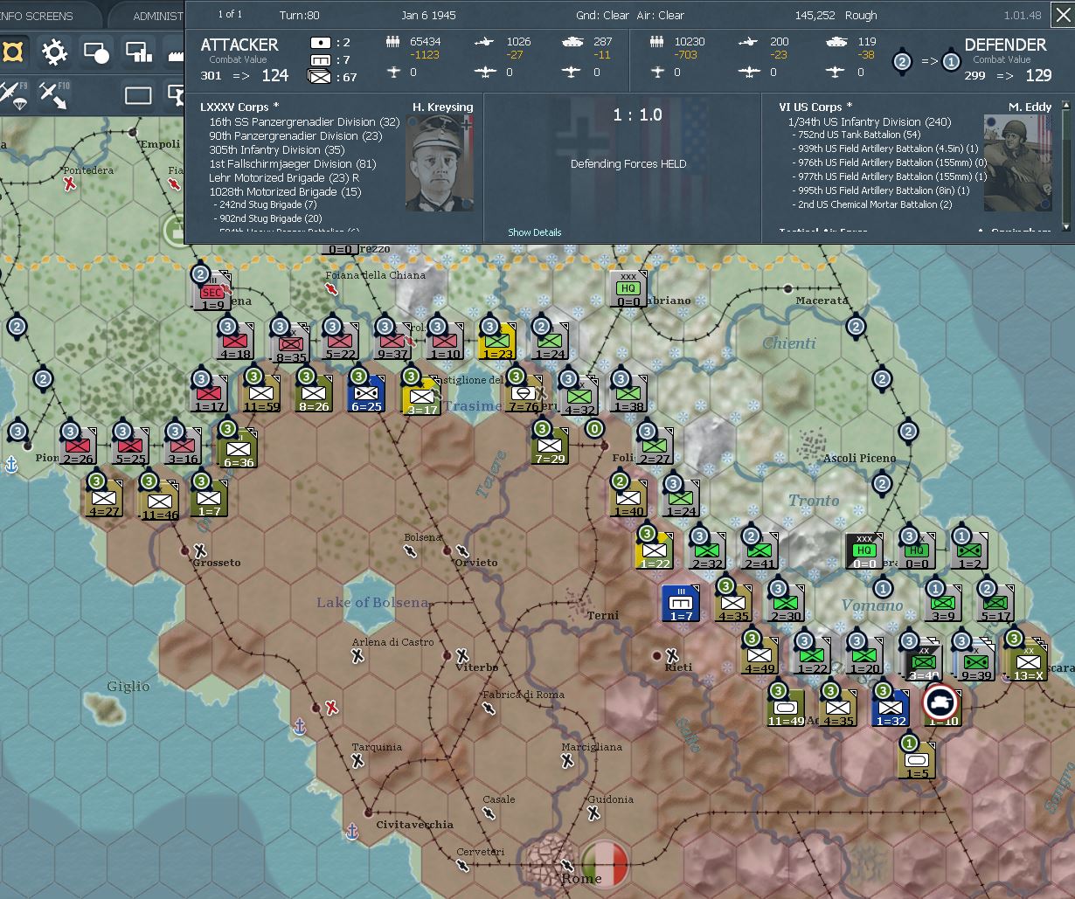Select 16th SS Panzergrenadier Division (32)

[304, 122]
